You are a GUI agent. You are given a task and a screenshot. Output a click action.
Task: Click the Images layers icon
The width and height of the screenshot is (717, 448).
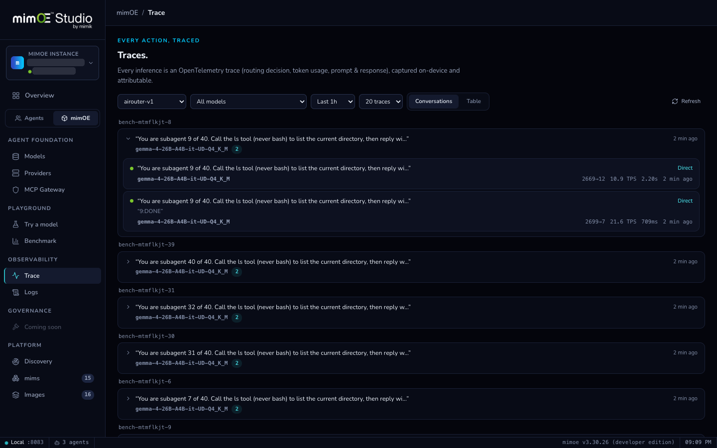coord(15,395)
